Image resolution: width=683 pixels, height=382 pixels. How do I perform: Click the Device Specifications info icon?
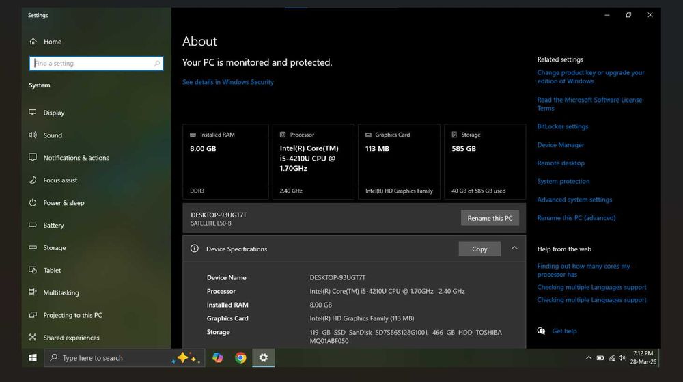[x=194, y=249]
